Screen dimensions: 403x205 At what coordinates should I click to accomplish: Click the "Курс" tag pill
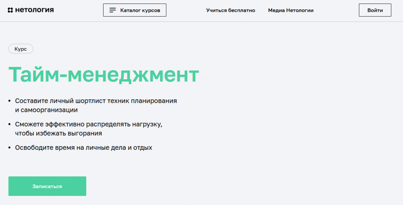coord(20,49)
